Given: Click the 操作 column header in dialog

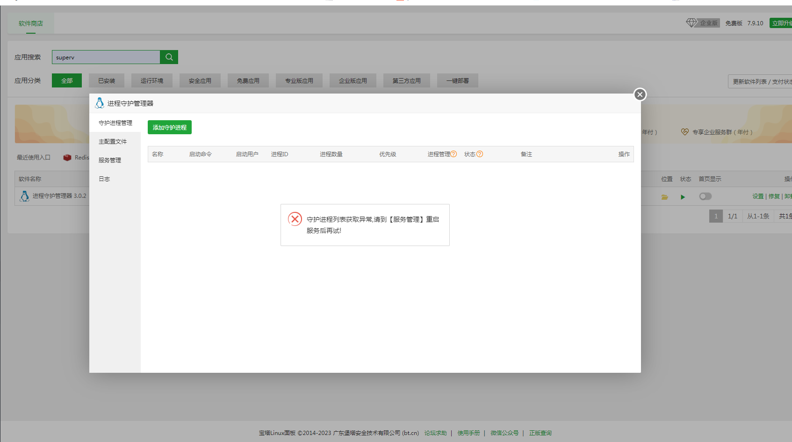Looking at the screenshot, I should point(624,154).
